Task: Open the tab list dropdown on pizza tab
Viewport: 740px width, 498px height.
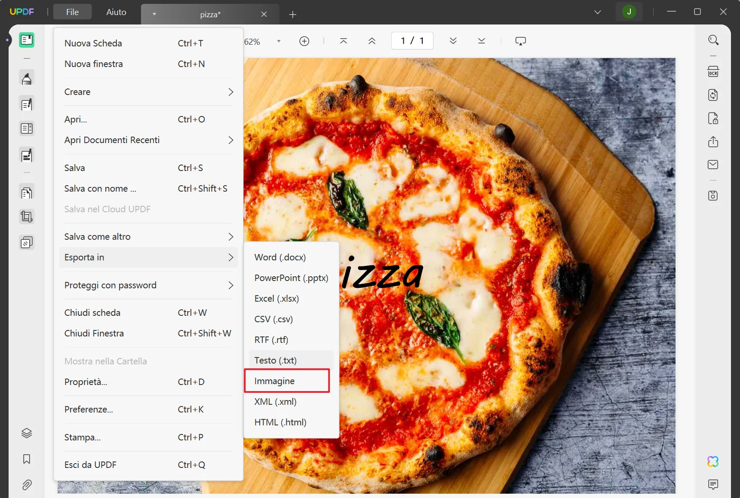Action: pos(154,14)
